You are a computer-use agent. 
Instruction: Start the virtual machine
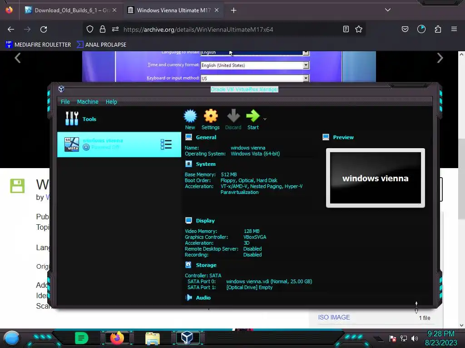[x=253, y=116]
